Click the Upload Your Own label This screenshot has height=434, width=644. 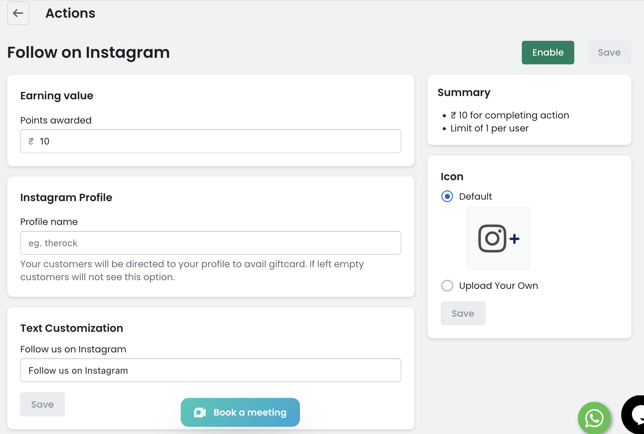pyautogui.click(x=498, y=286)
